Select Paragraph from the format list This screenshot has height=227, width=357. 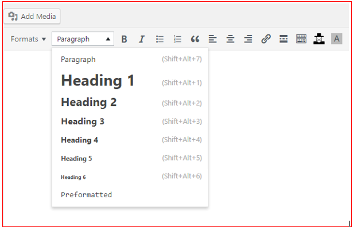[x=130, y=60]
